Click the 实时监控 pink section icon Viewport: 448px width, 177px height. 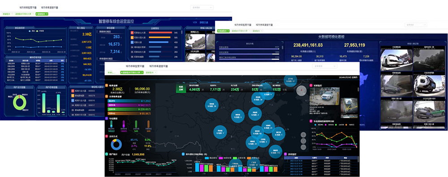coord(311,85)
